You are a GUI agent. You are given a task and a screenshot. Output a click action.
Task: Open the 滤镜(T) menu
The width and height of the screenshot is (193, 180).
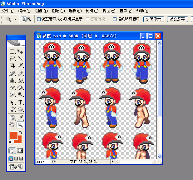pyautogui.click(x=92, y=11)
